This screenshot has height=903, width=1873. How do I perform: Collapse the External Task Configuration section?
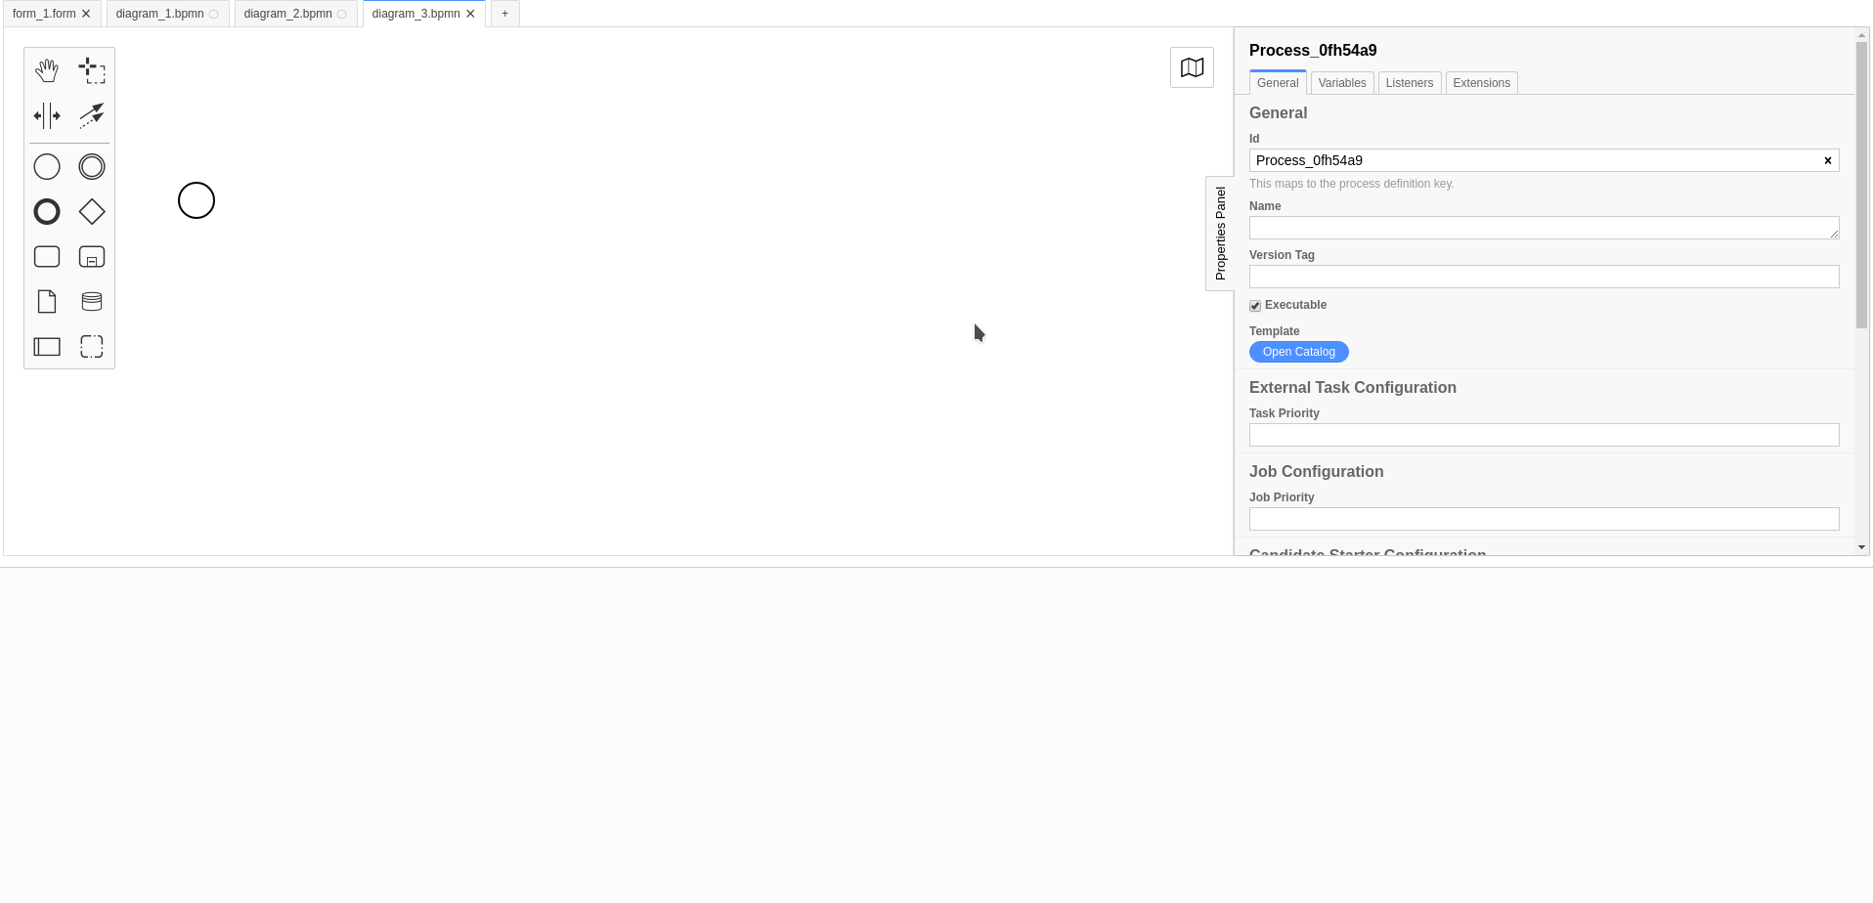(x=1353, y=387)
